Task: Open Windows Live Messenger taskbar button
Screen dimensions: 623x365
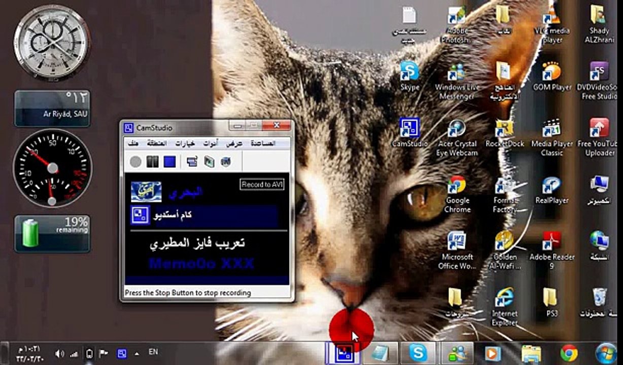Action: 457,353
